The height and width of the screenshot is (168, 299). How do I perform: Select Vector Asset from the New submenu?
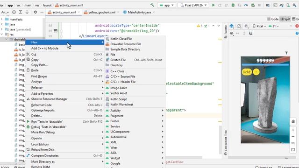(135, 93)
